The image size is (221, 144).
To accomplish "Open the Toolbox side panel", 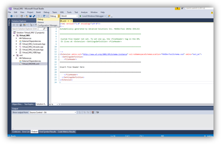I will pos(9,23).
